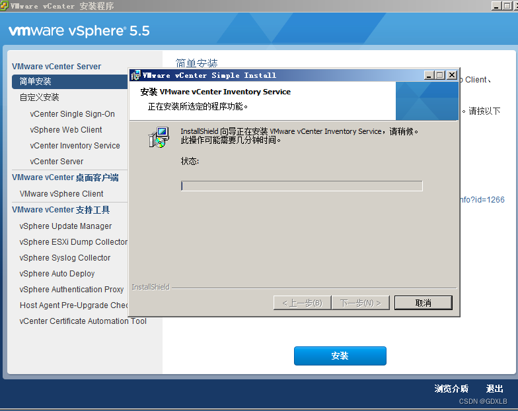Click the disabled 下一步(N) button

click(x=361, y=303)
